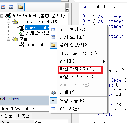Collapse the 모듈 folder node
This screenshot has width=127, height=123.
tap(8, 39)
